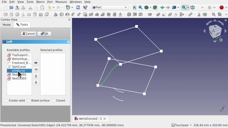The width and height of the screenshot is (228, 128).
Task: Open the Measure menu
Action: coord(61,2)
